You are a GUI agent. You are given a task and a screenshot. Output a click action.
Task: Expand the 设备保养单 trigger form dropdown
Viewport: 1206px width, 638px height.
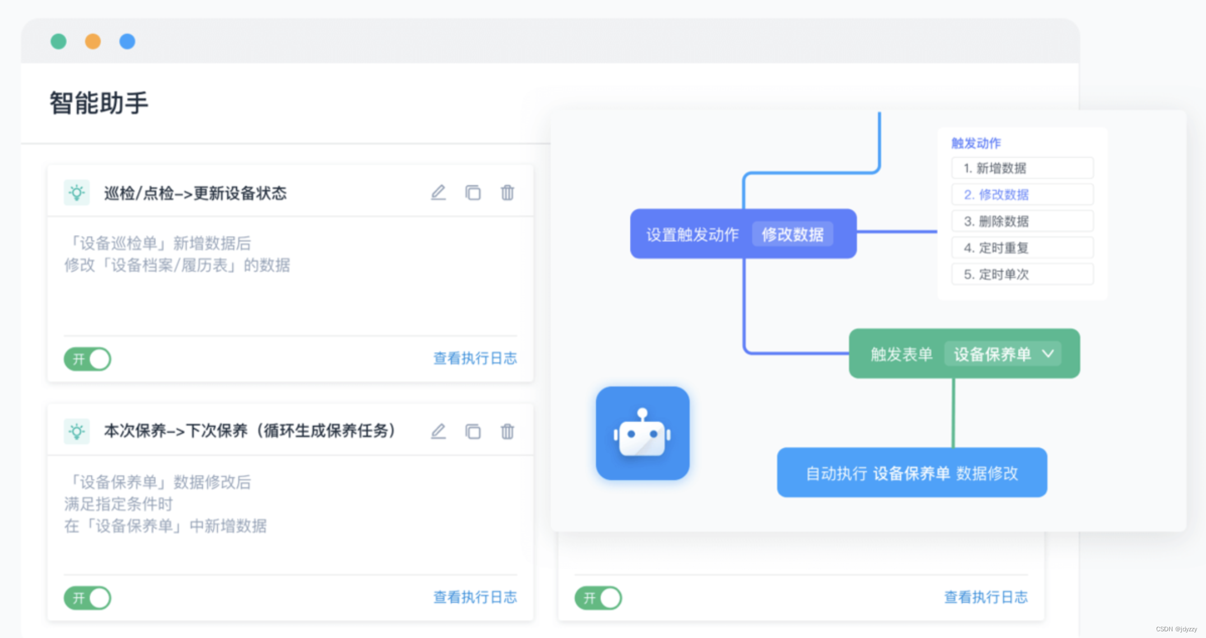1002,354
